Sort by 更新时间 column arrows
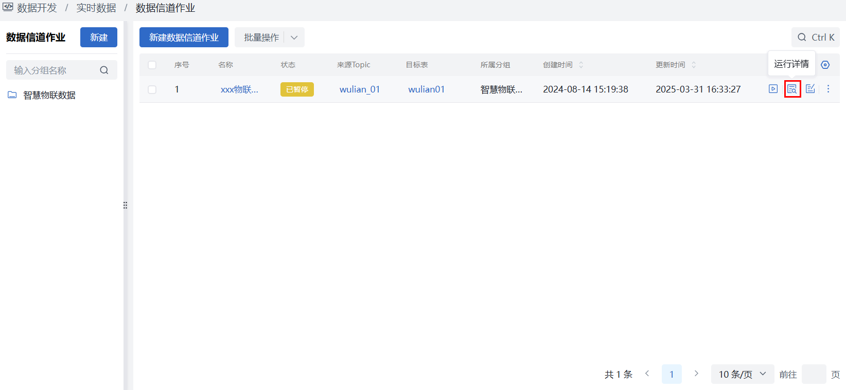This screenshot has height=390, width=846. pyautogui.click(x=694, y=65)
